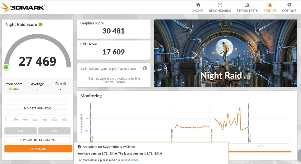Click the 3DMark logo

point(23,7)
